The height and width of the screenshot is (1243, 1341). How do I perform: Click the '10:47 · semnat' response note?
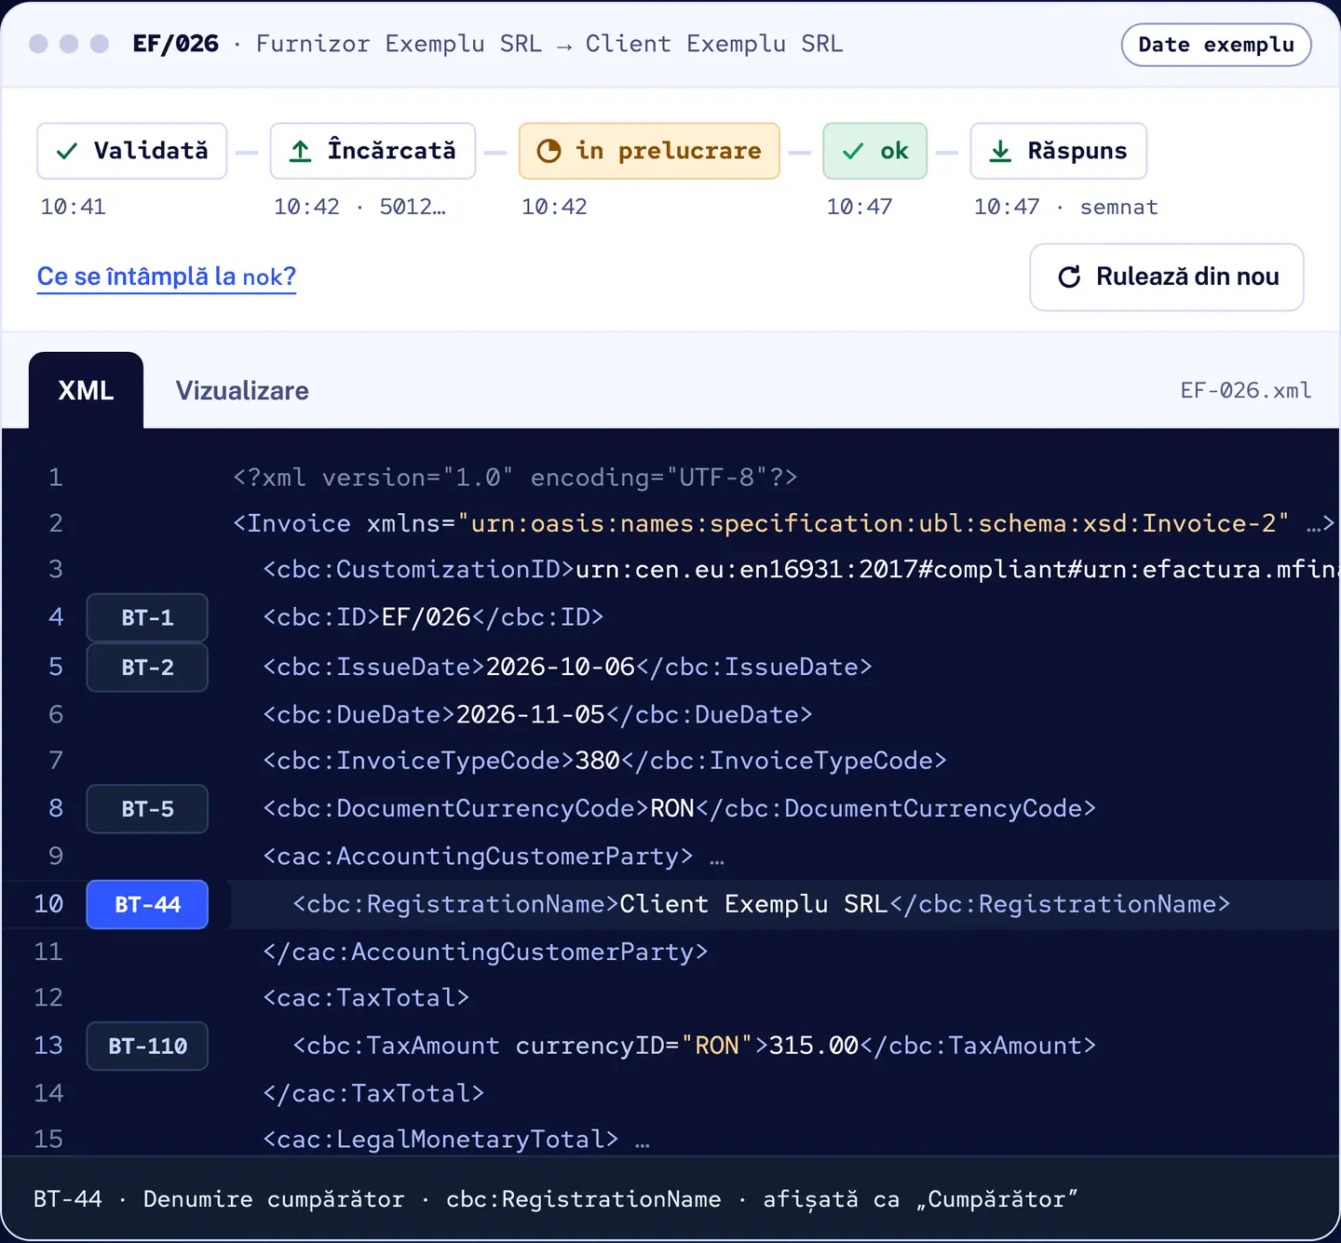1065,207
